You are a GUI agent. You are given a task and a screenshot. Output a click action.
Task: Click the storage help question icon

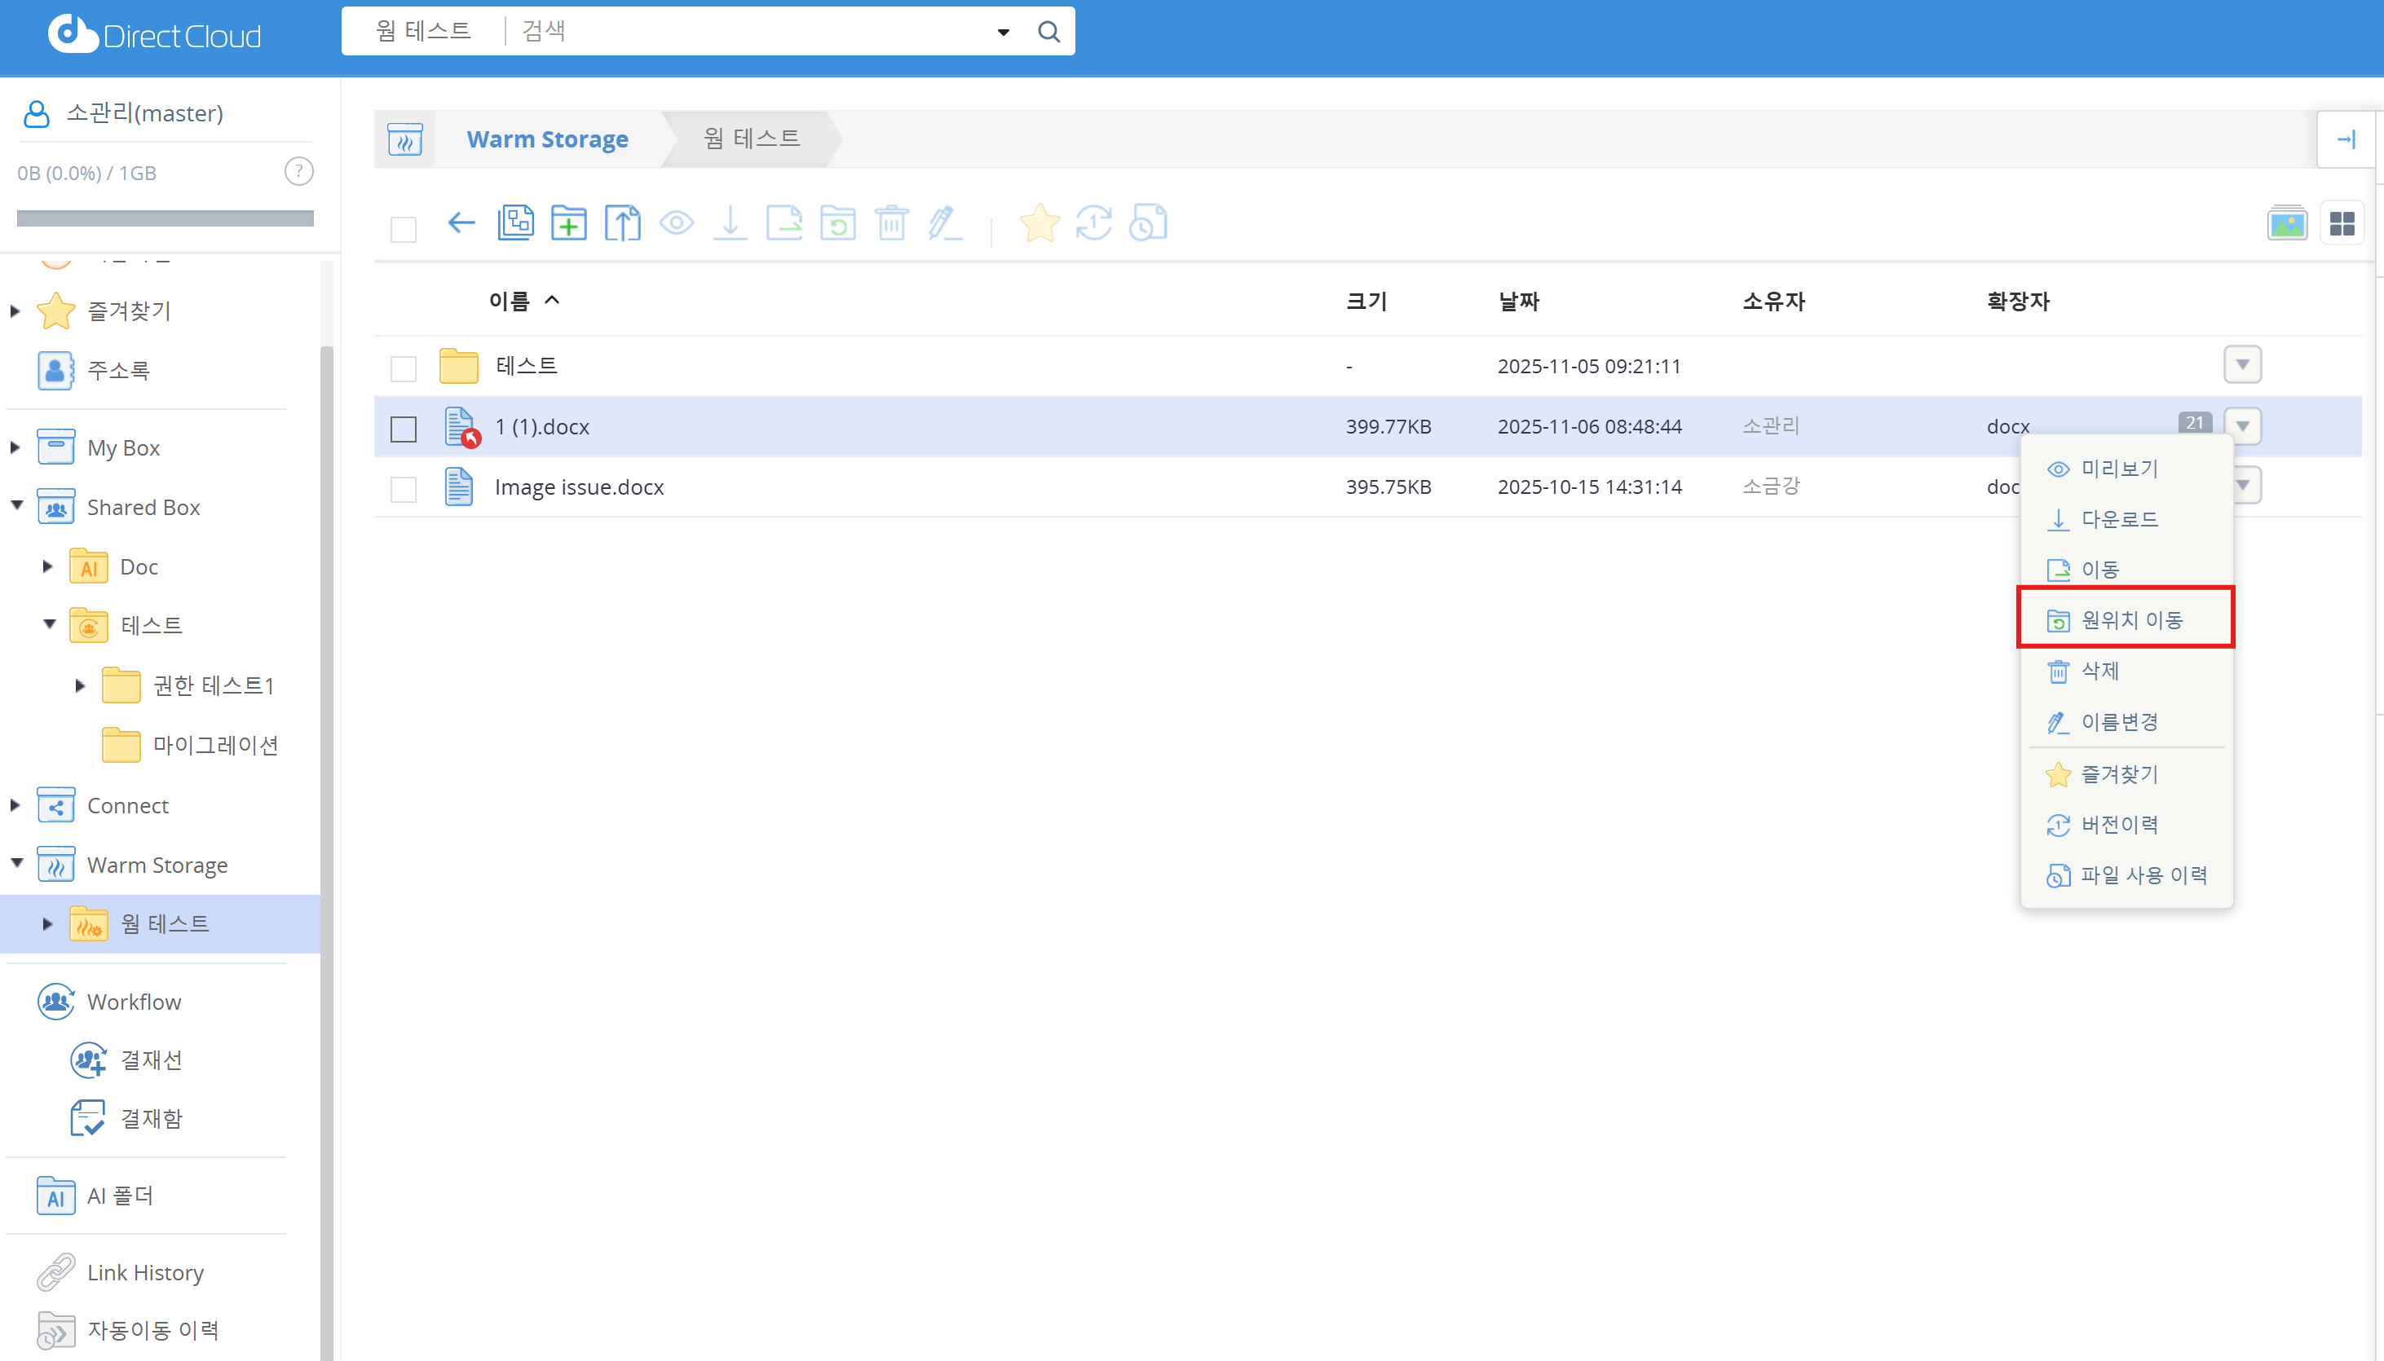[x=298, y=172]
